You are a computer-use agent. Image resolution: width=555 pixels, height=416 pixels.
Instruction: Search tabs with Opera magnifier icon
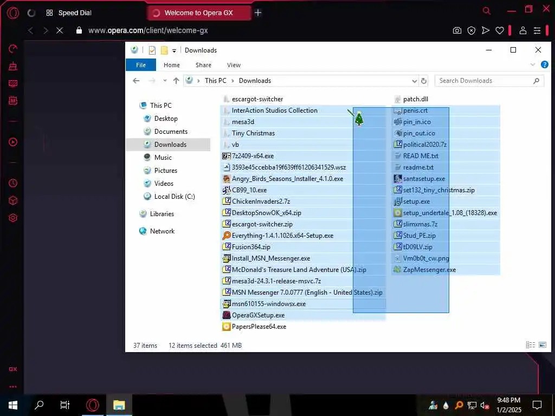pos(487,11)
